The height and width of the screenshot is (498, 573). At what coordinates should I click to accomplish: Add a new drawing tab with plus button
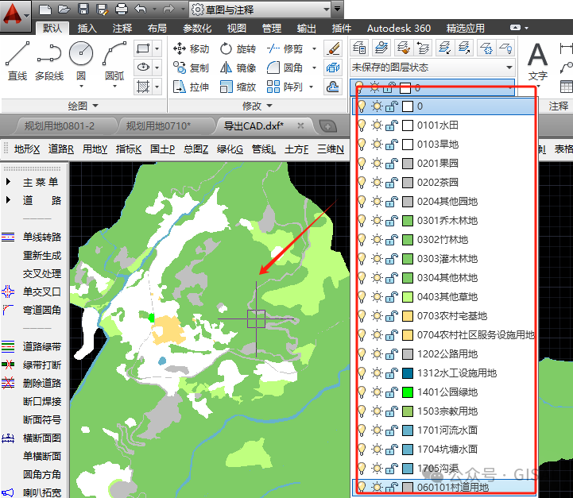click(x=327, y=126)
